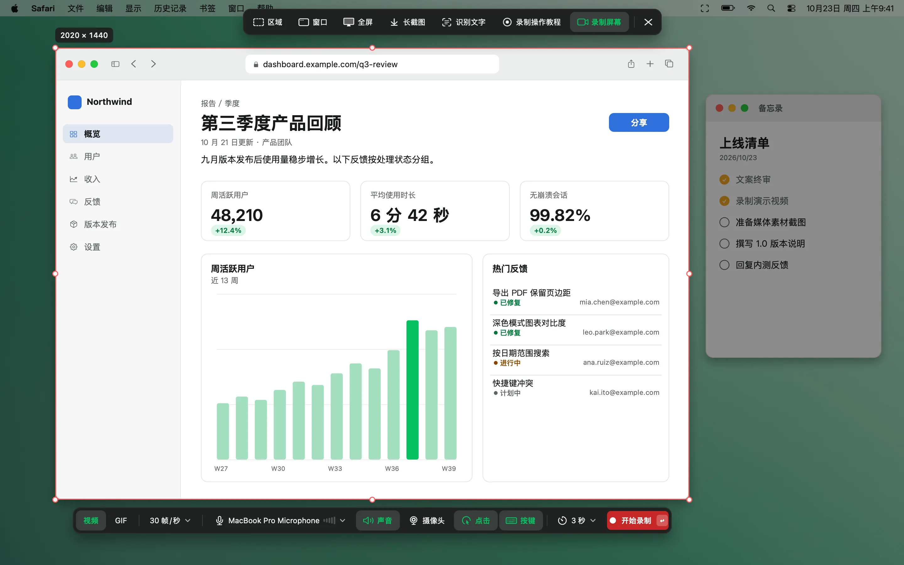Click the blue 分享 button
The image size is (904, 565).
(639, 122)
